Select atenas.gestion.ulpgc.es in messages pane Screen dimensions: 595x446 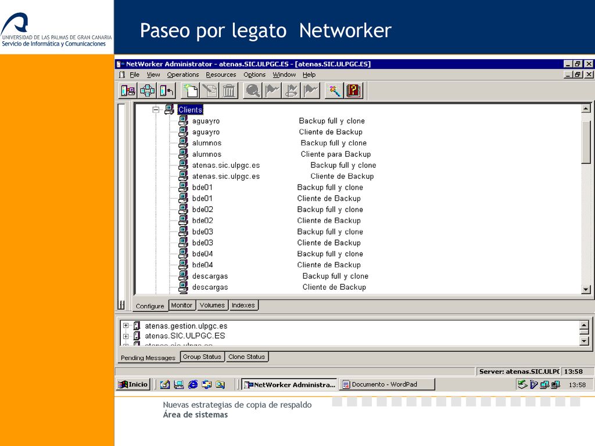(186, 326)
